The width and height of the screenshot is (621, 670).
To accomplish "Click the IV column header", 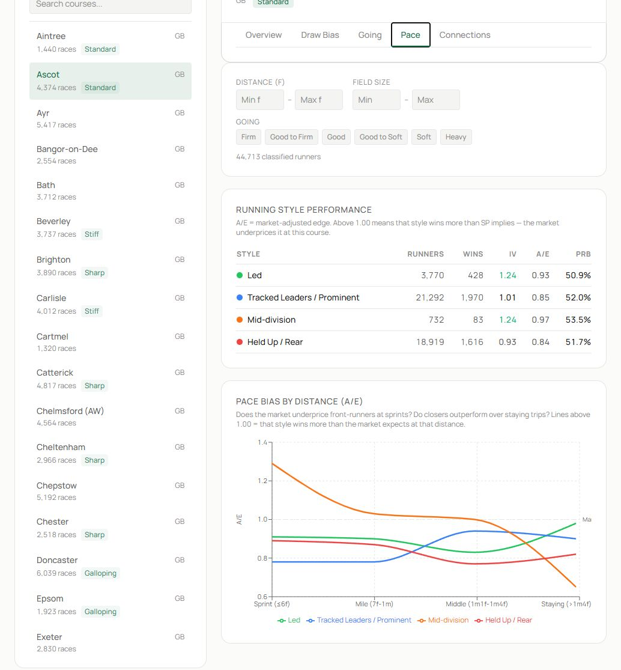I will pos(512,254).
